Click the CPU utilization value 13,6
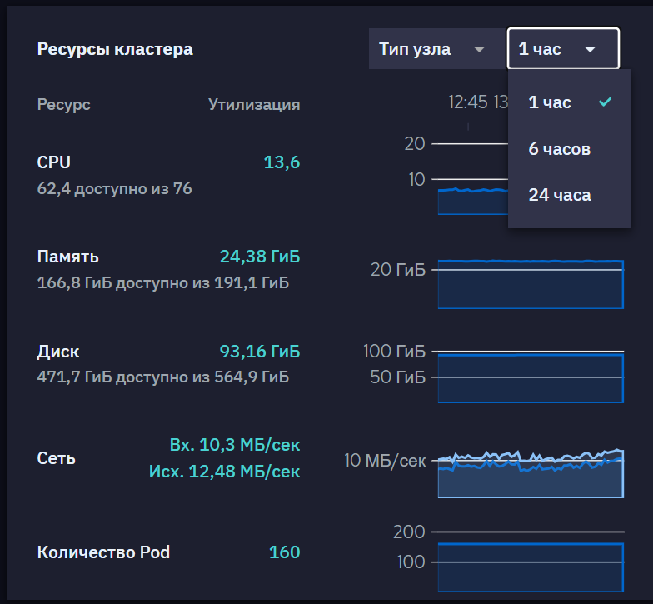 click(x=282, y=162)
